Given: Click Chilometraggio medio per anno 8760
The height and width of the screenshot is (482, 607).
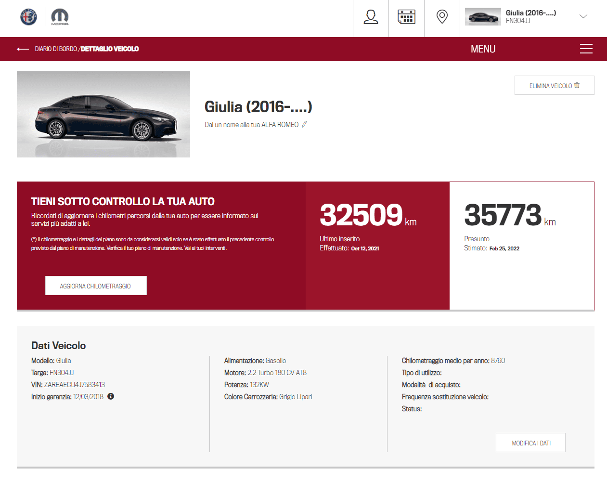Looking at the screenshot, I should (x=453, y=361).
